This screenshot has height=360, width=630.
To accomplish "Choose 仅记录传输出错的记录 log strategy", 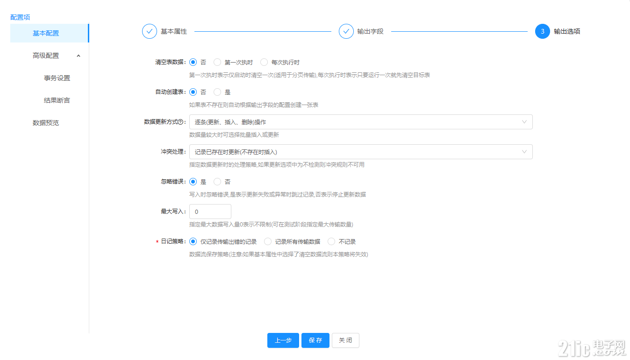I will pyautogui.click(x=193, y=241).
